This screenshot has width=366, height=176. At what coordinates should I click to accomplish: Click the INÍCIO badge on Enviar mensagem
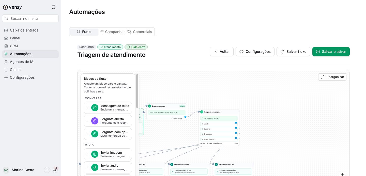tap(182, 106)
